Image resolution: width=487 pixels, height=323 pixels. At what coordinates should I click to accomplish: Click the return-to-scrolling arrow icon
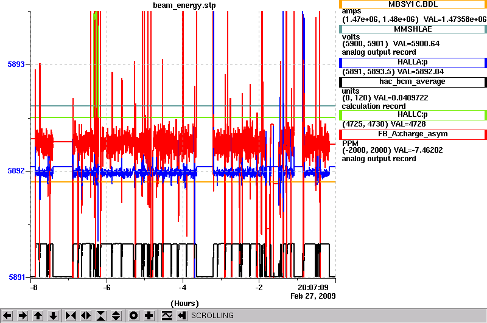click(x=182, y=316)
